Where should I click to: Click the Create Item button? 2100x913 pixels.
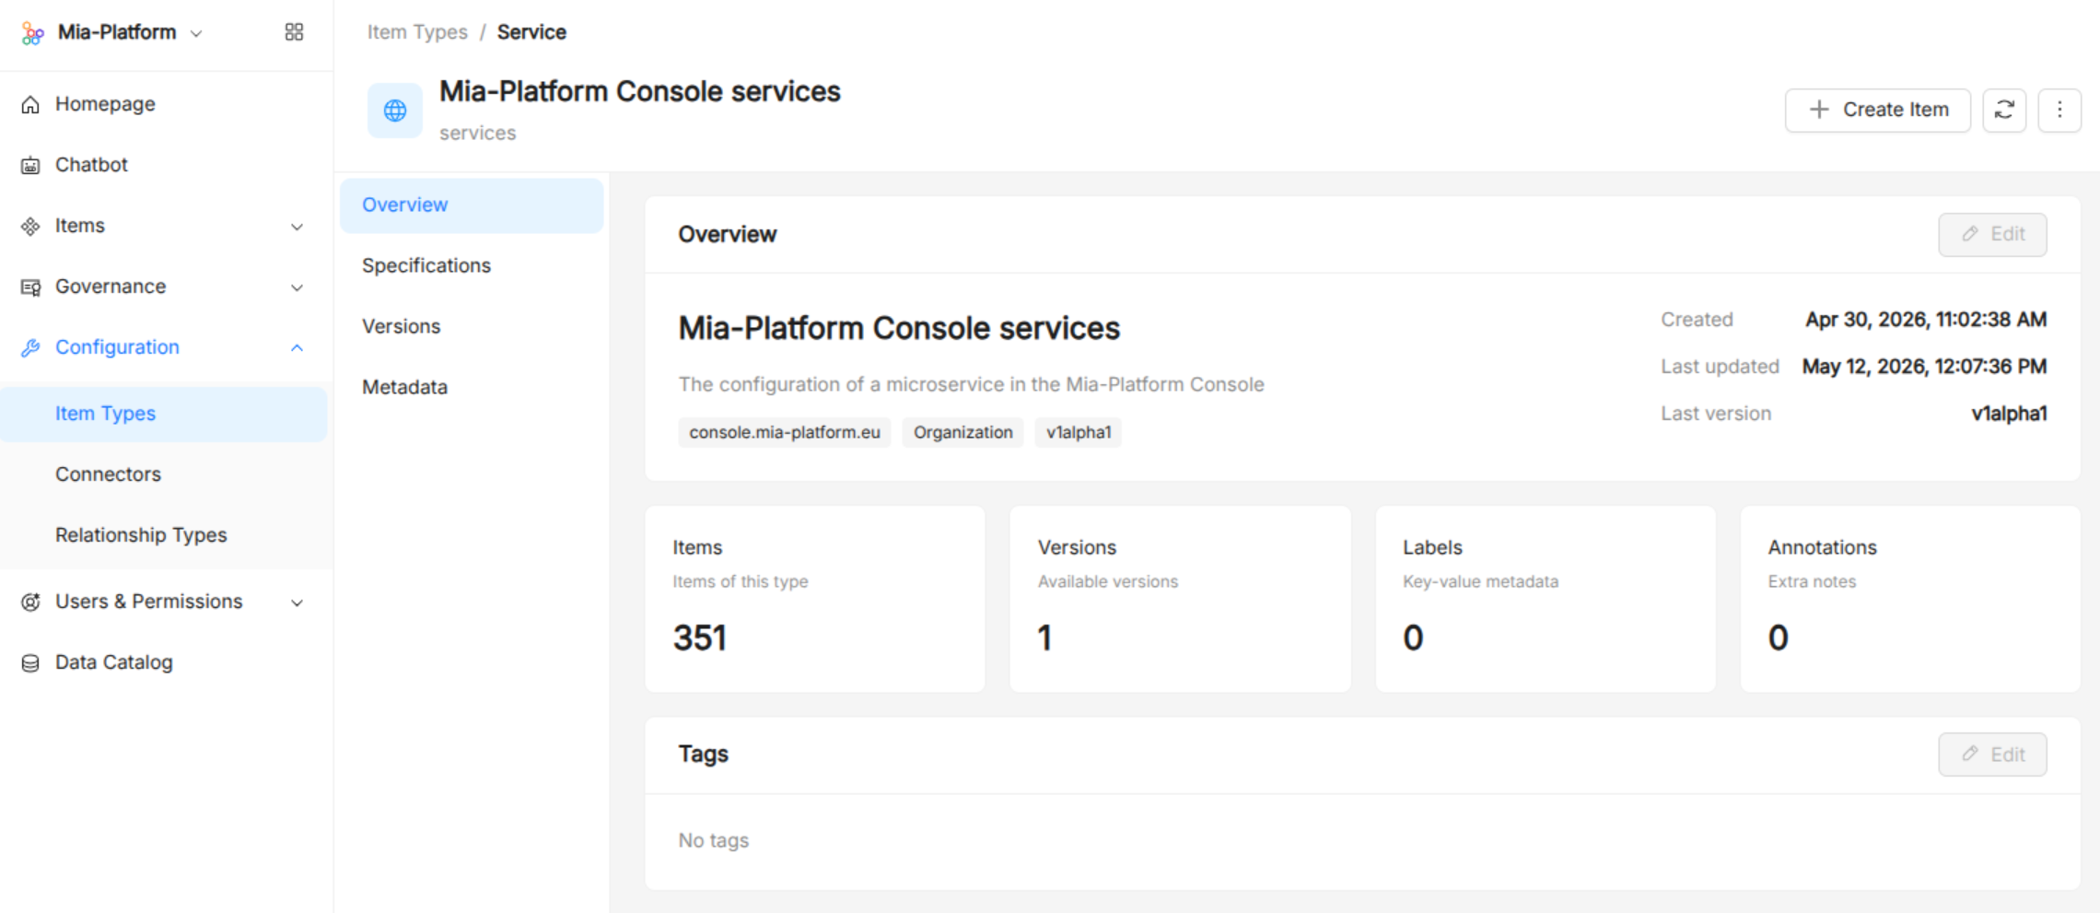[x=1877, y=111]
